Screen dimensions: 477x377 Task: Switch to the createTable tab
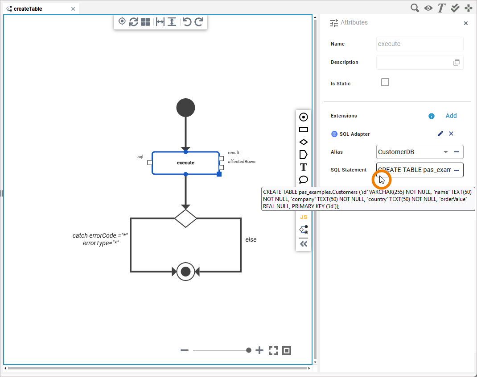[28, 8]
